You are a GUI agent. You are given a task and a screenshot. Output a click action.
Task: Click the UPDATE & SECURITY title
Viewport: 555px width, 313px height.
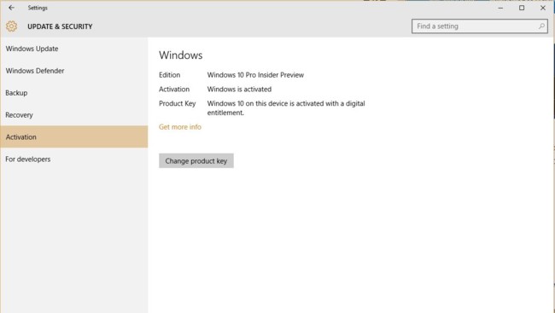(x=60, y=26)
